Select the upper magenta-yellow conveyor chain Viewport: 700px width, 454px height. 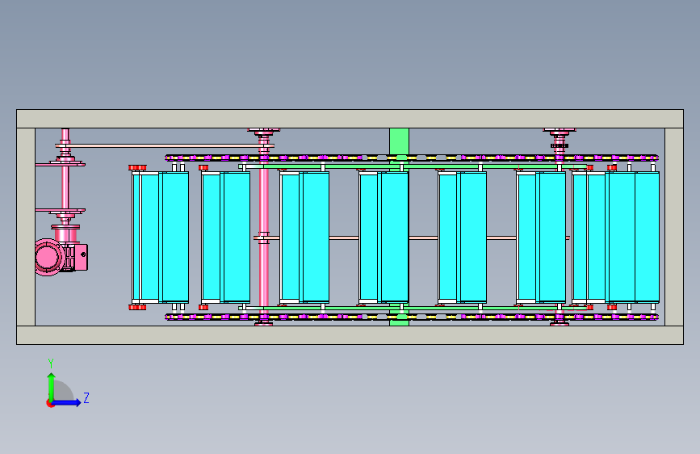412,158
